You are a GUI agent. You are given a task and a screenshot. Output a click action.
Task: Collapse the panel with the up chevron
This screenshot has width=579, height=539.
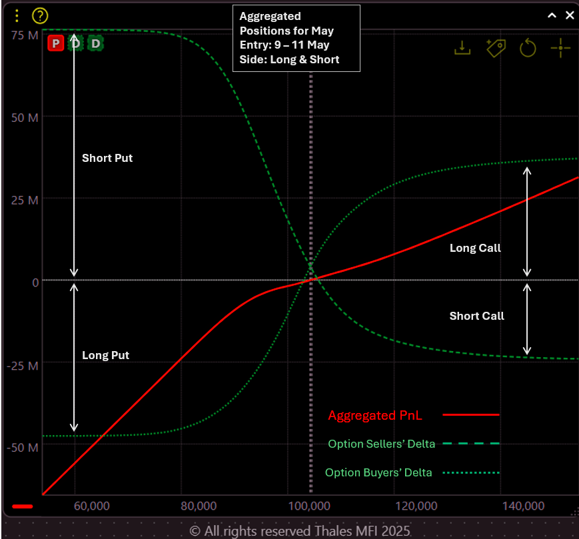coord(552,15)
